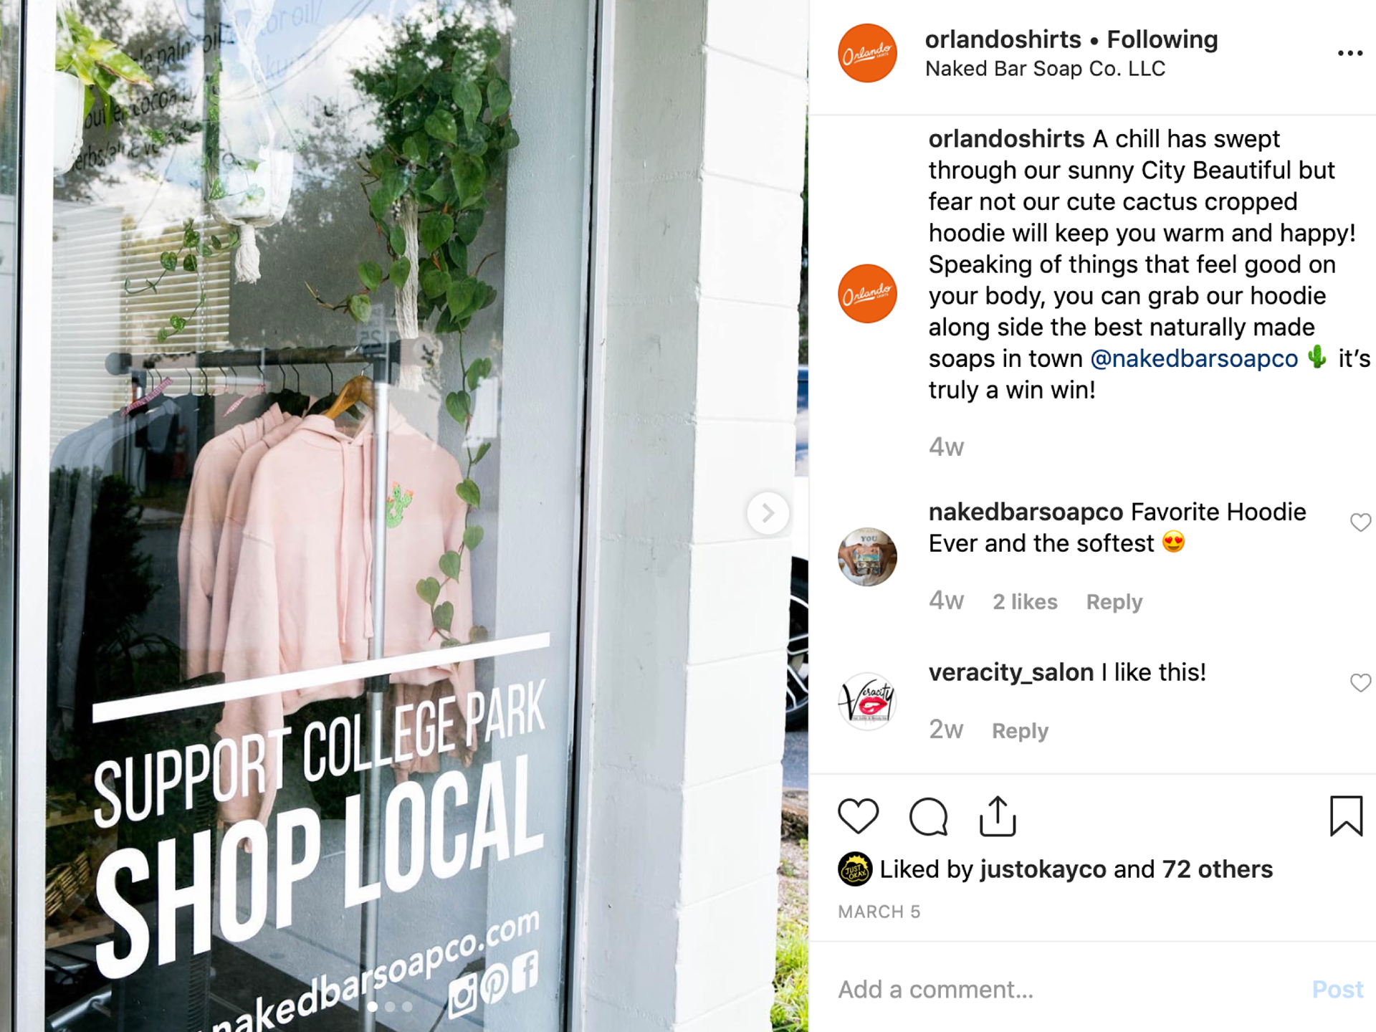Toggle Following status for orlandoshirts
The image size is (1376, 1032).
tap(1162, 39)
